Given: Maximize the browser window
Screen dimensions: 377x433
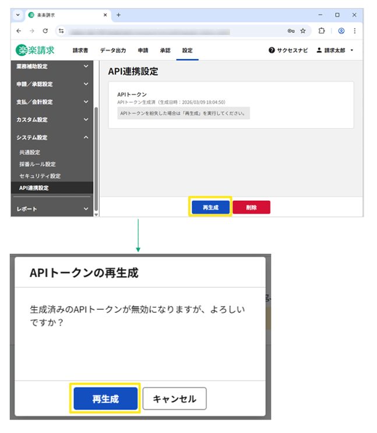Looking at the screenshot, I should [337, 15].
